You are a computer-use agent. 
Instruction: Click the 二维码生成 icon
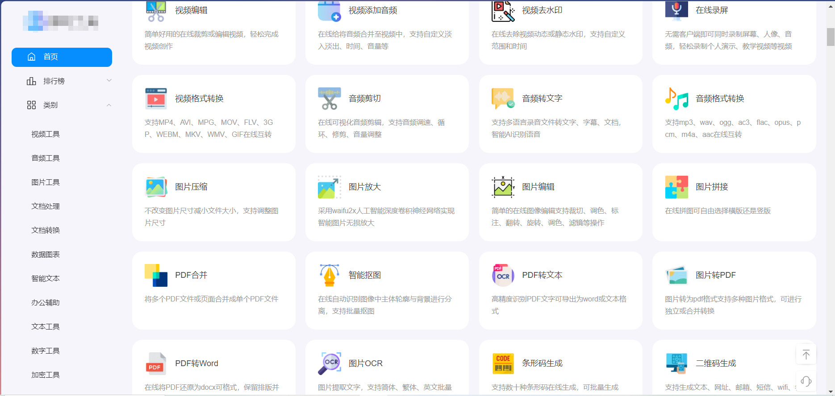tap(676, 363)
